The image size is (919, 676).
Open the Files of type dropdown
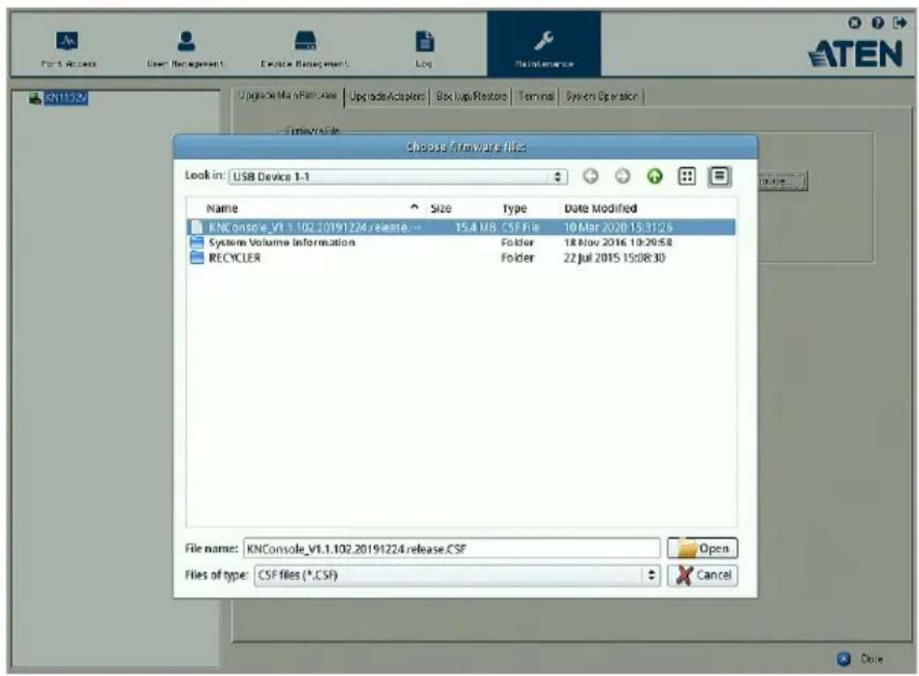coord(457,575)
